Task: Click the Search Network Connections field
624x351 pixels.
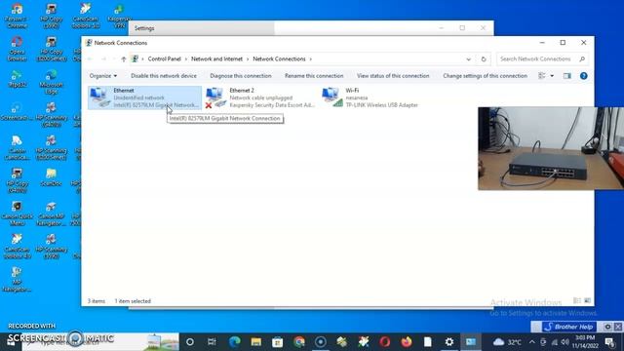Action: click(543, 58)
